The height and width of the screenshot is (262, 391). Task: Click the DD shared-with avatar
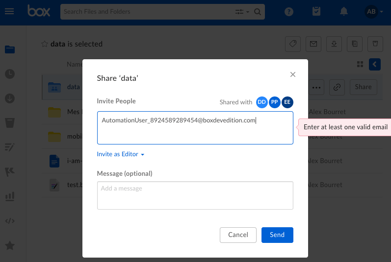[262, 102]
